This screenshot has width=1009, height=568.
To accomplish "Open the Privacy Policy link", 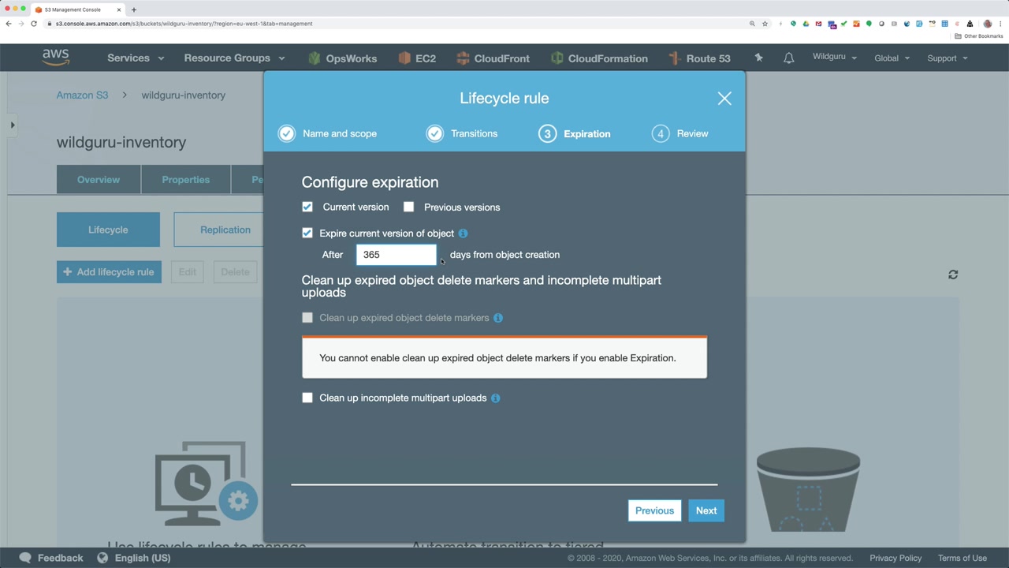I will 895,559.
